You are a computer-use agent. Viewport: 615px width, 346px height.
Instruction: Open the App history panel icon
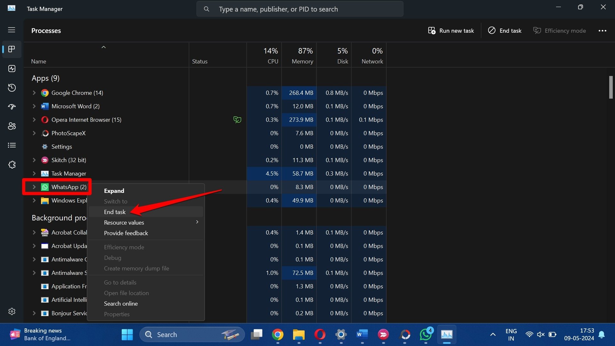[x=12, y=87]
